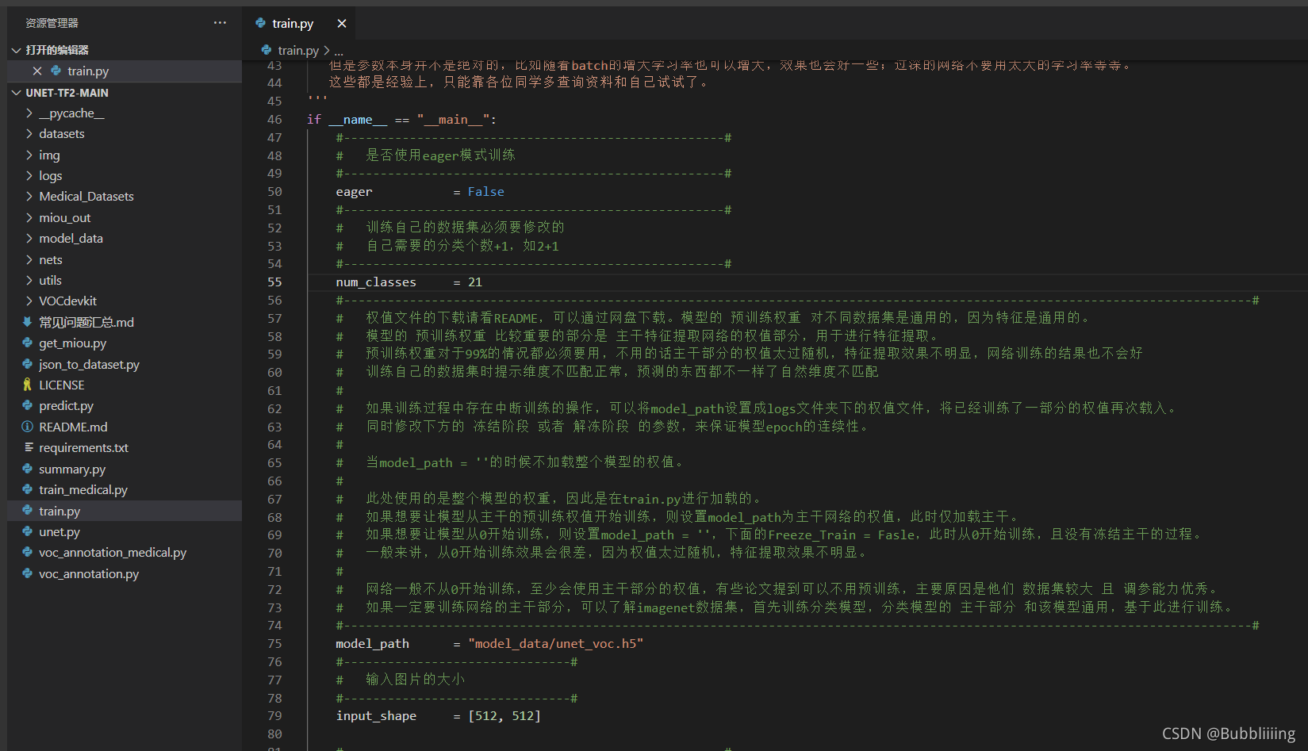Expand the utils folder
Screen dimensions: 1308x751
click(29, 280)
